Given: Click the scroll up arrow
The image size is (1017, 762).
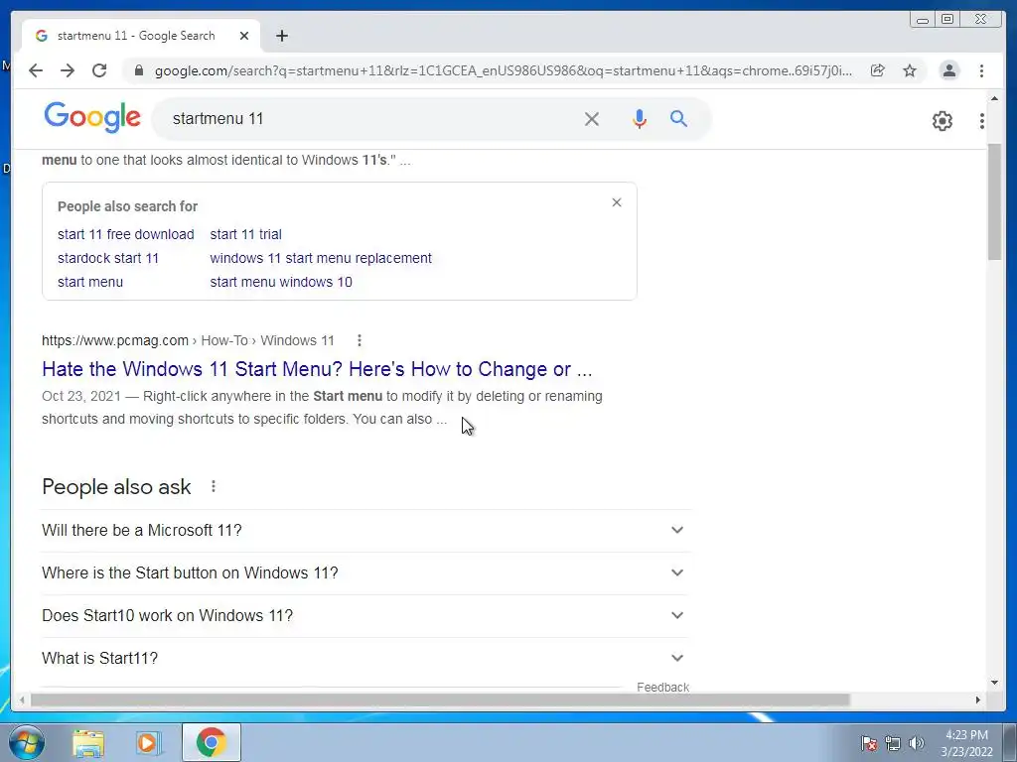Looking at the screenshot, I should coord(994,98).
